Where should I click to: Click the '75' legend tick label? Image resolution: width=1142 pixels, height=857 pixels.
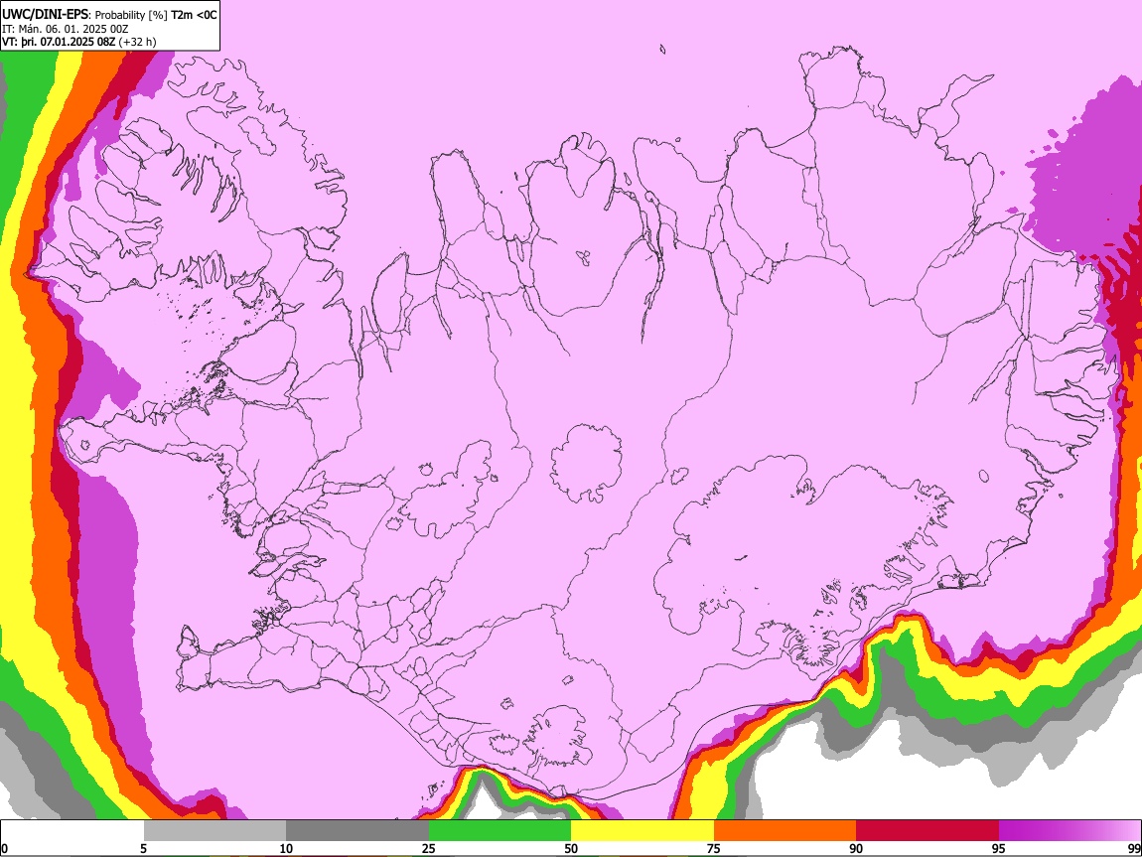pyautogui.click(x=714, y=848)
